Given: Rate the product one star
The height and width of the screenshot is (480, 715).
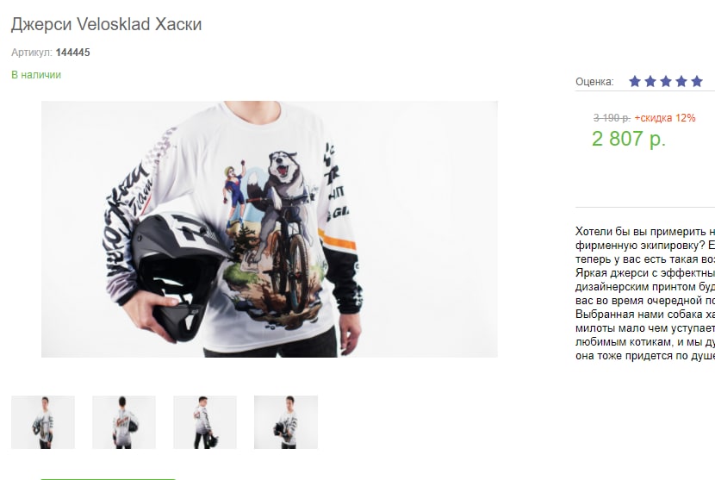Looking at the screenshot, I should coord(635,82).
